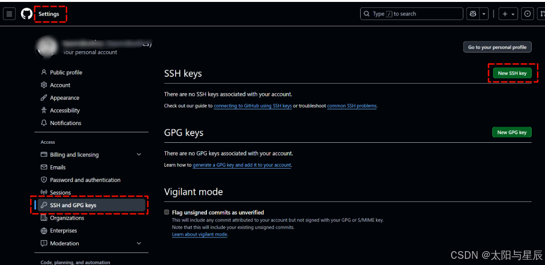Open the Copilot icon button
The image size is (545, 265).
point(473,14)
